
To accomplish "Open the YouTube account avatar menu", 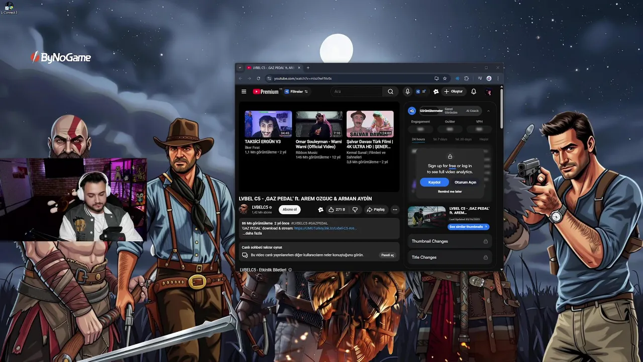I will pyautogui.click(x=488, y=92).
